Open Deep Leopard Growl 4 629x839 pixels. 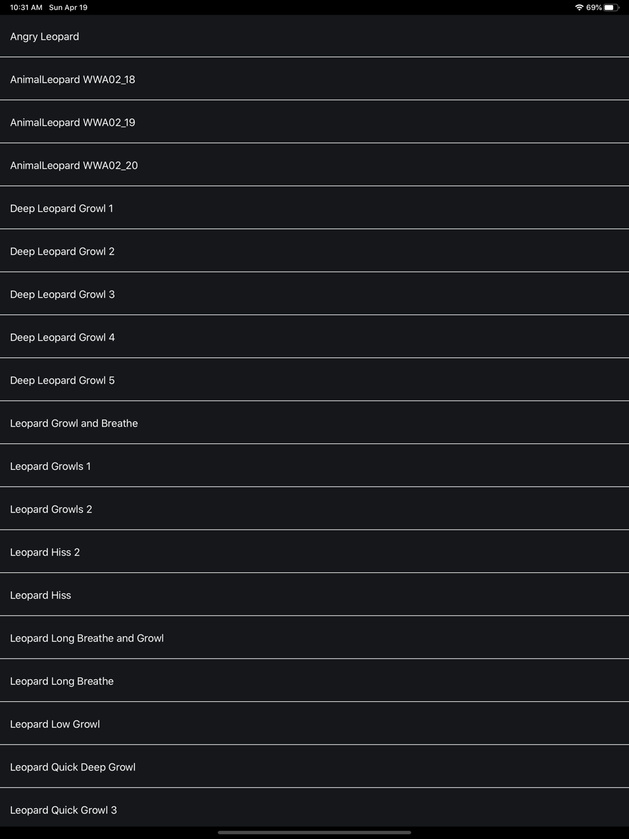pyautogui.click(x=314, y=336)
